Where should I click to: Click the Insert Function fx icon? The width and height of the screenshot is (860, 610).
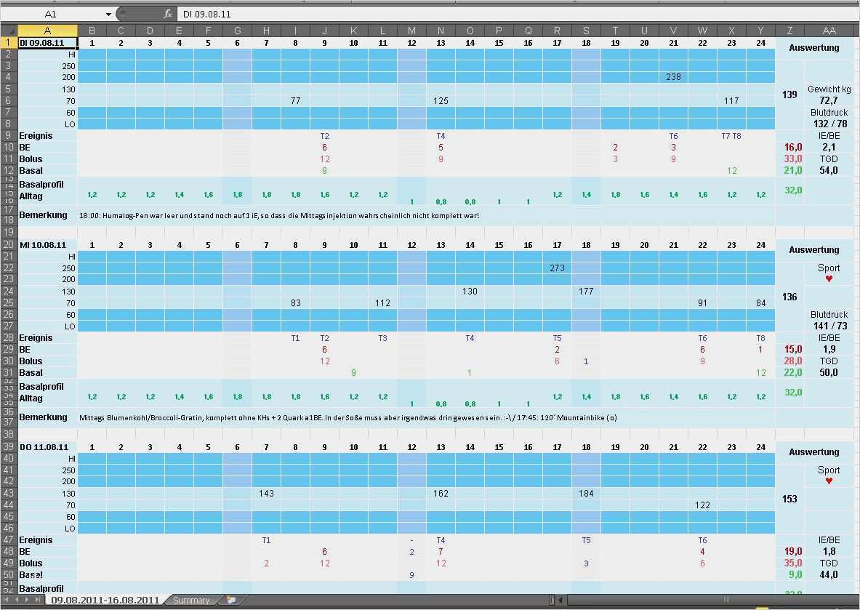[168, 14]
